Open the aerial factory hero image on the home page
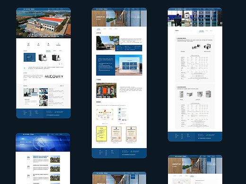 (x=44, y=24)
